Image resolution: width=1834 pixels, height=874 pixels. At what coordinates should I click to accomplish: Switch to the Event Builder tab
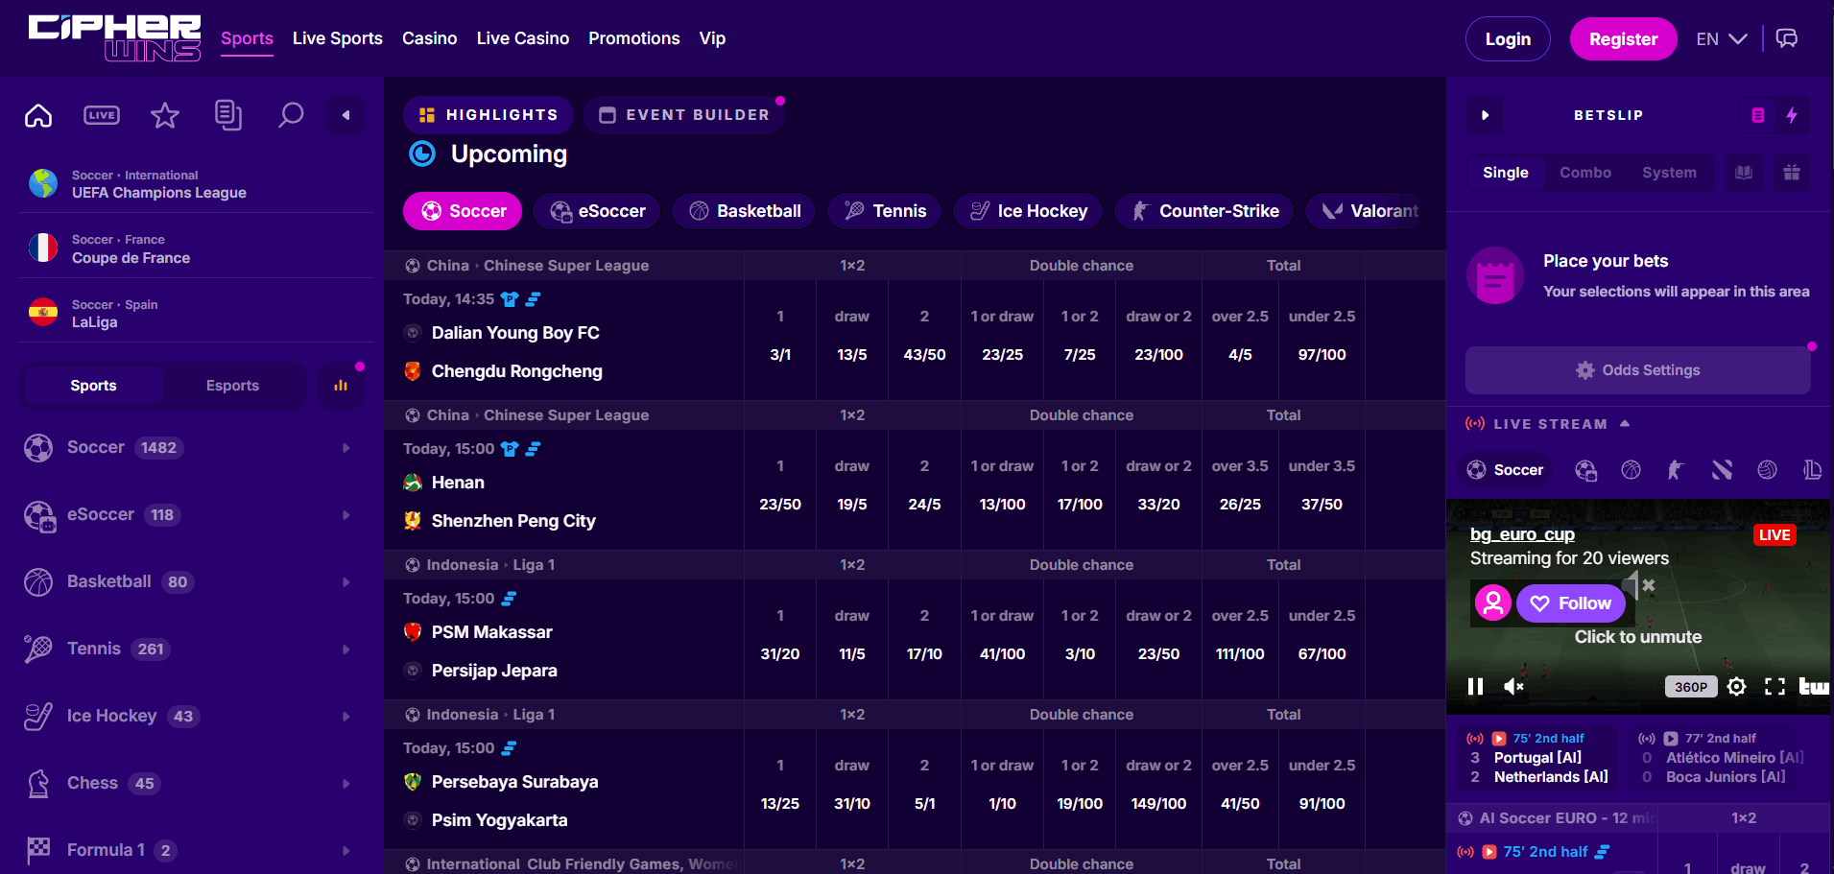click(684, 115)
